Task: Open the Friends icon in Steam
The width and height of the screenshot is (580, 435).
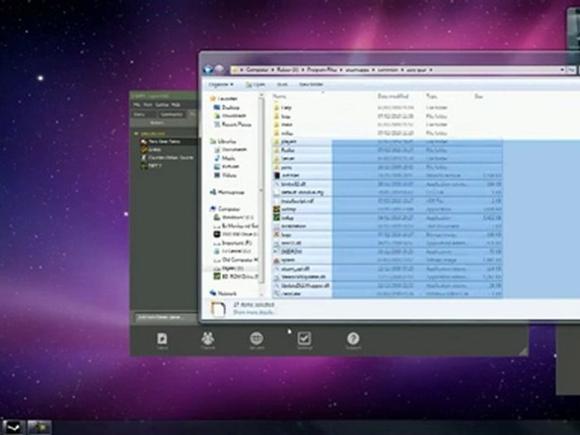Action: 208,340
